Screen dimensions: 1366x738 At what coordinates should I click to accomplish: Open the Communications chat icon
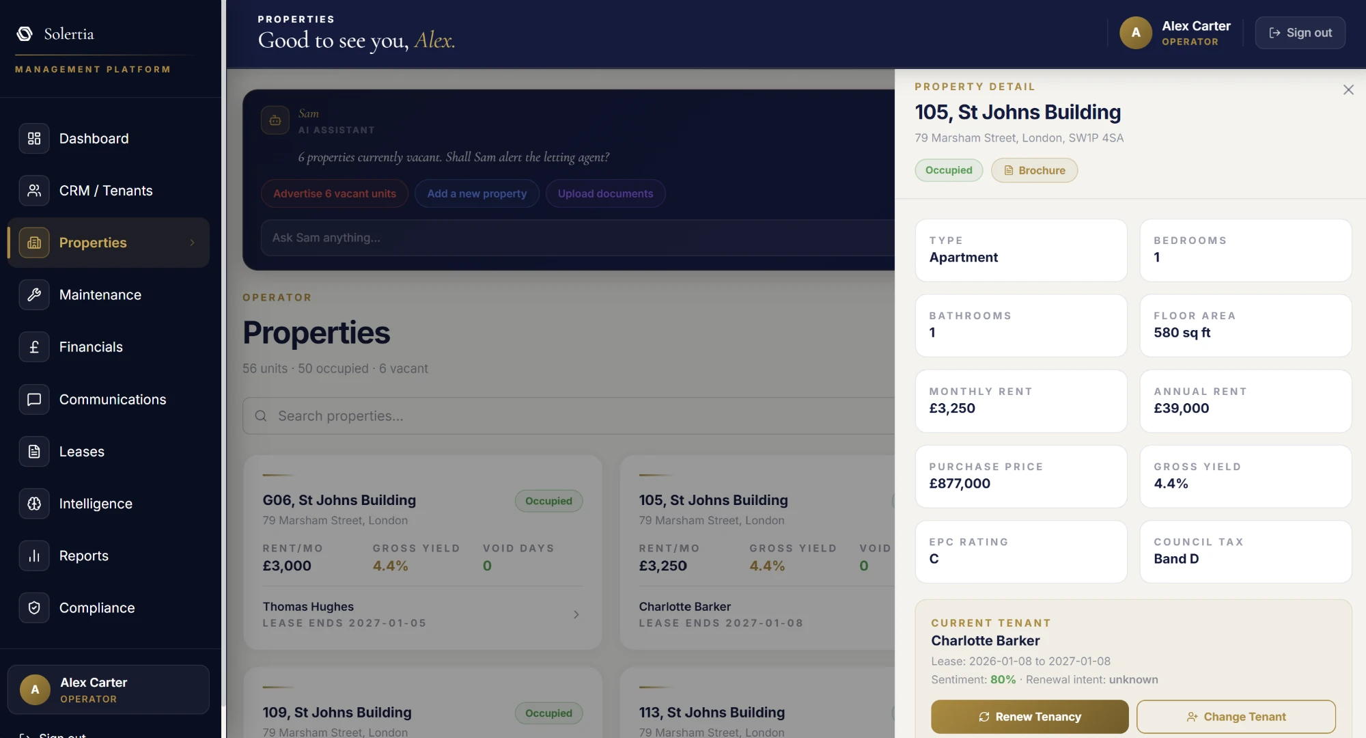[x=34, y=399]
